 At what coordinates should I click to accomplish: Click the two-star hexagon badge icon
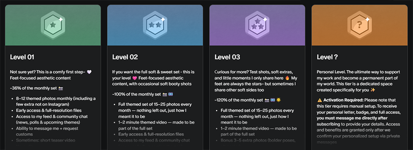click(155, 25)
